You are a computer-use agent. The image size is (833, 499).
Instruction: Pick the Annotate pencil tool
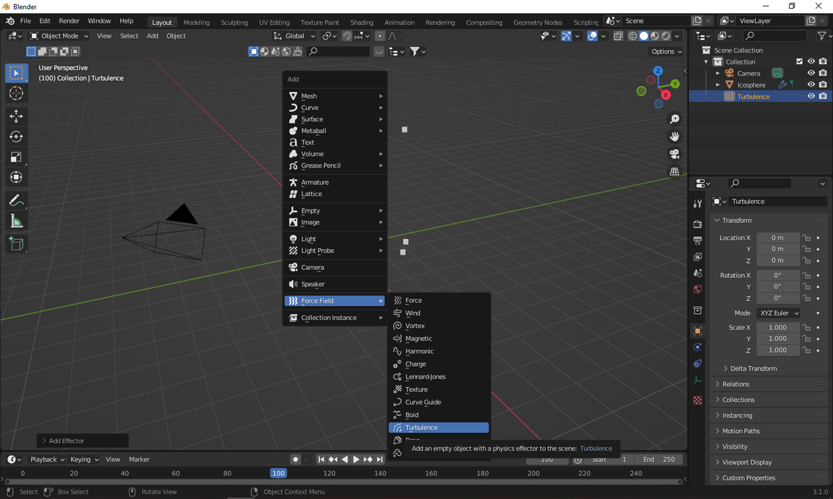[x=16, y=200]
